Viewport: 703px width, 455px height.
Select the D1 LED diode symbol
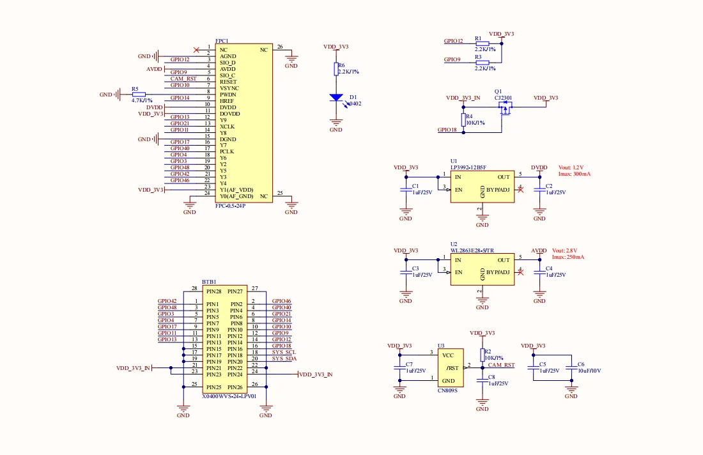pos(336,98)
